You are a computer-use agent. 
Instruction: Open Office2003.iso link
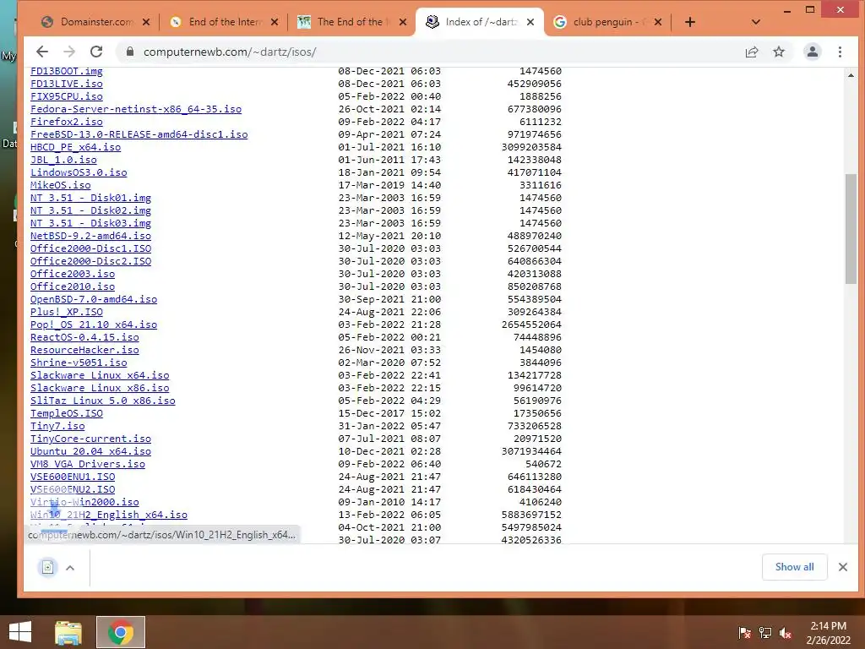click(73, 275)
